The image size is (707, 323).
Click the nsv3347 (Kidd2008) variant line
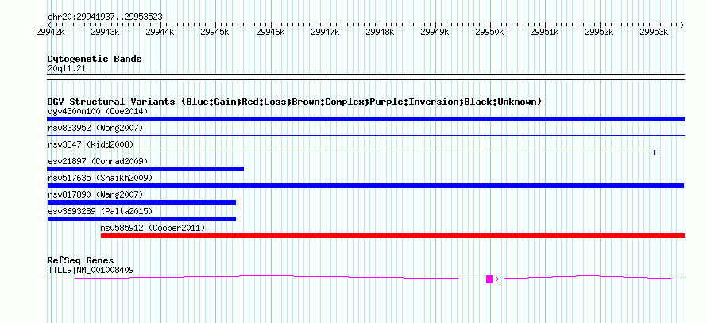pos(351,152)
